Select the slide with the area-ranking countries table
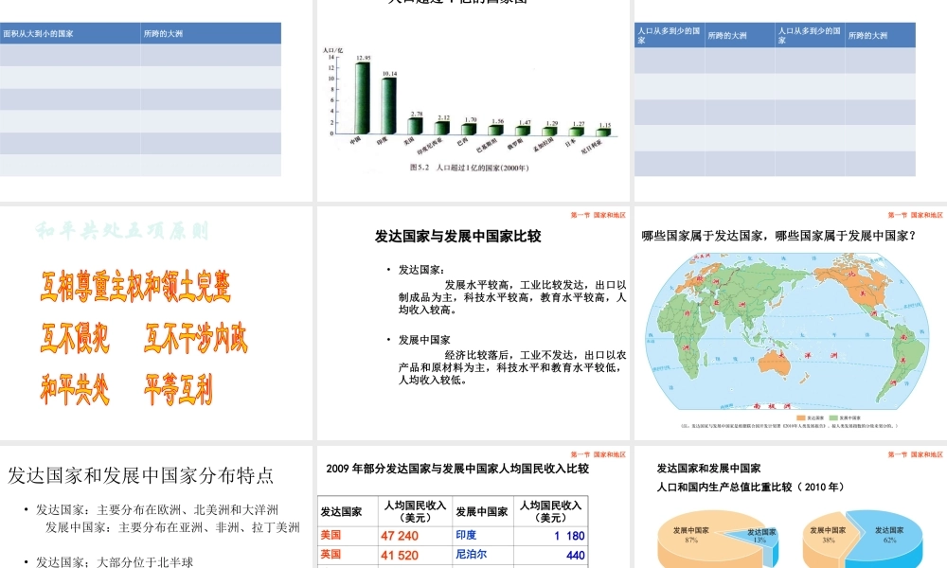The image size is (947, 568). 156,100
